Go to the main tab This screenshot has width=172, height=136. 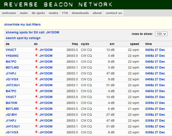click(x=24, y=13)
